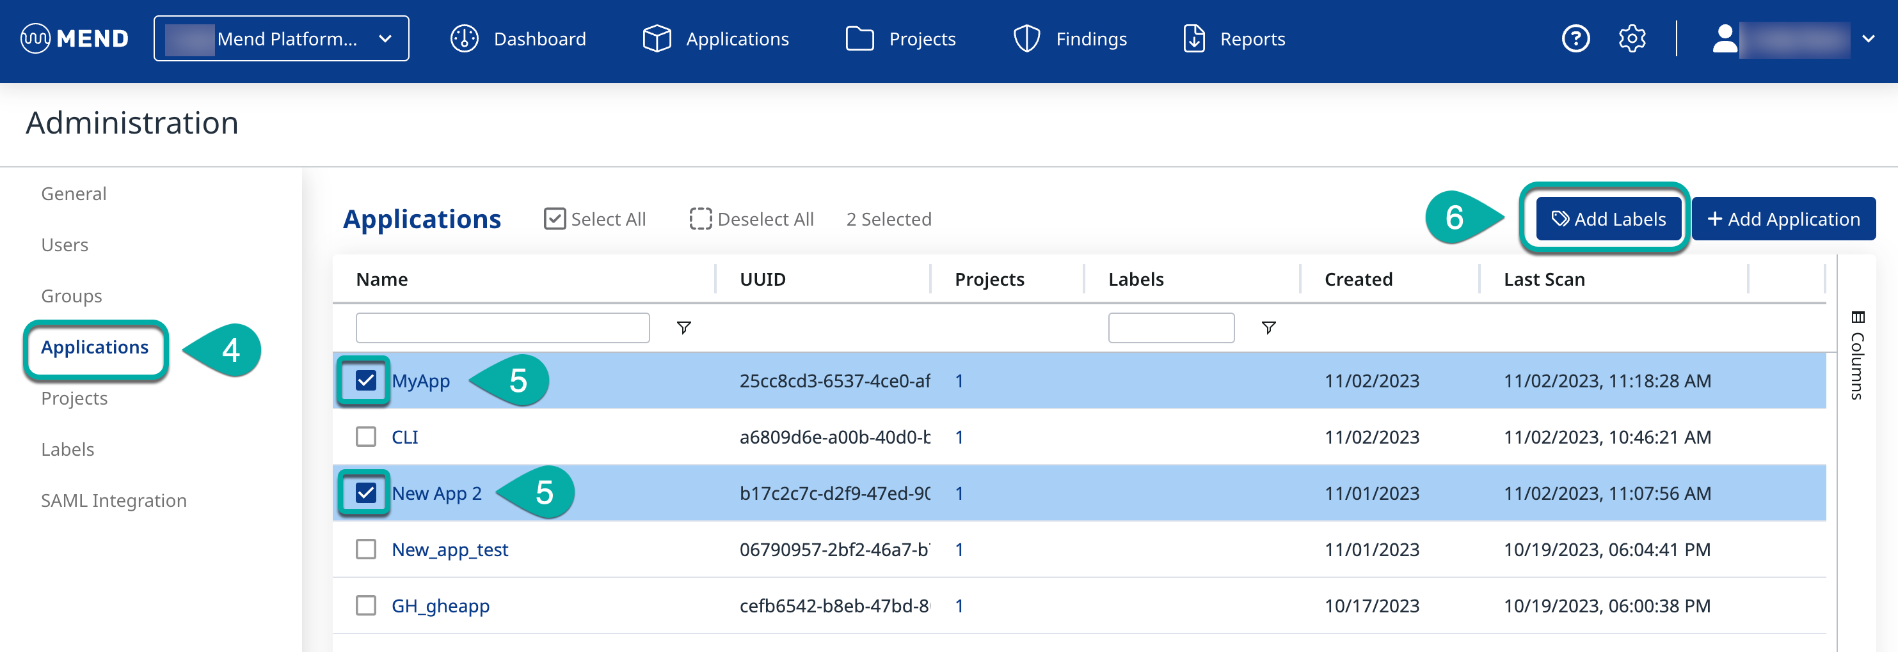Click inside the Name filter input field

[x=502, y=327]
